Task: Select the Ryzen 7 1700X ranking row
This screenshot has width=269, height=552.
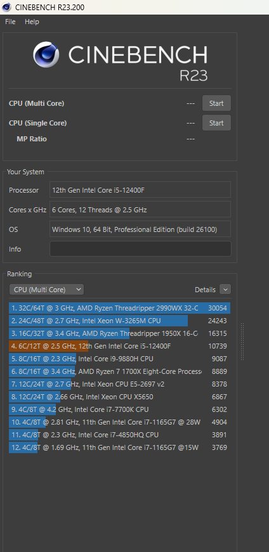Action: (119, 371)
